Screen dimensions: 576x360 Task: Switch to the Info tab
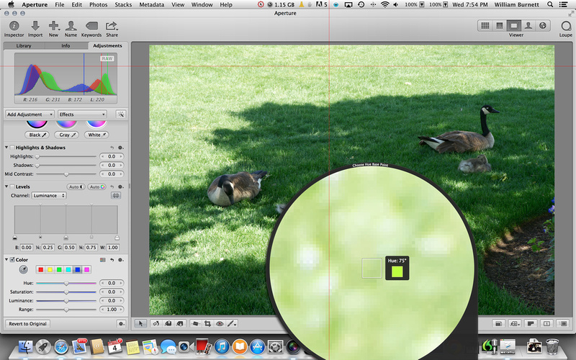(x=66, y=45)
